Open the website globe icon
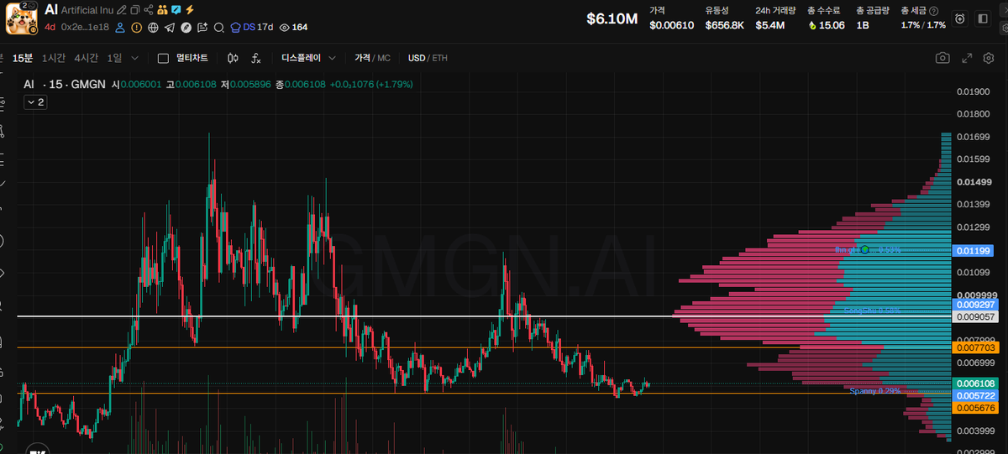 pyautogui.click(x=153, y=28)
